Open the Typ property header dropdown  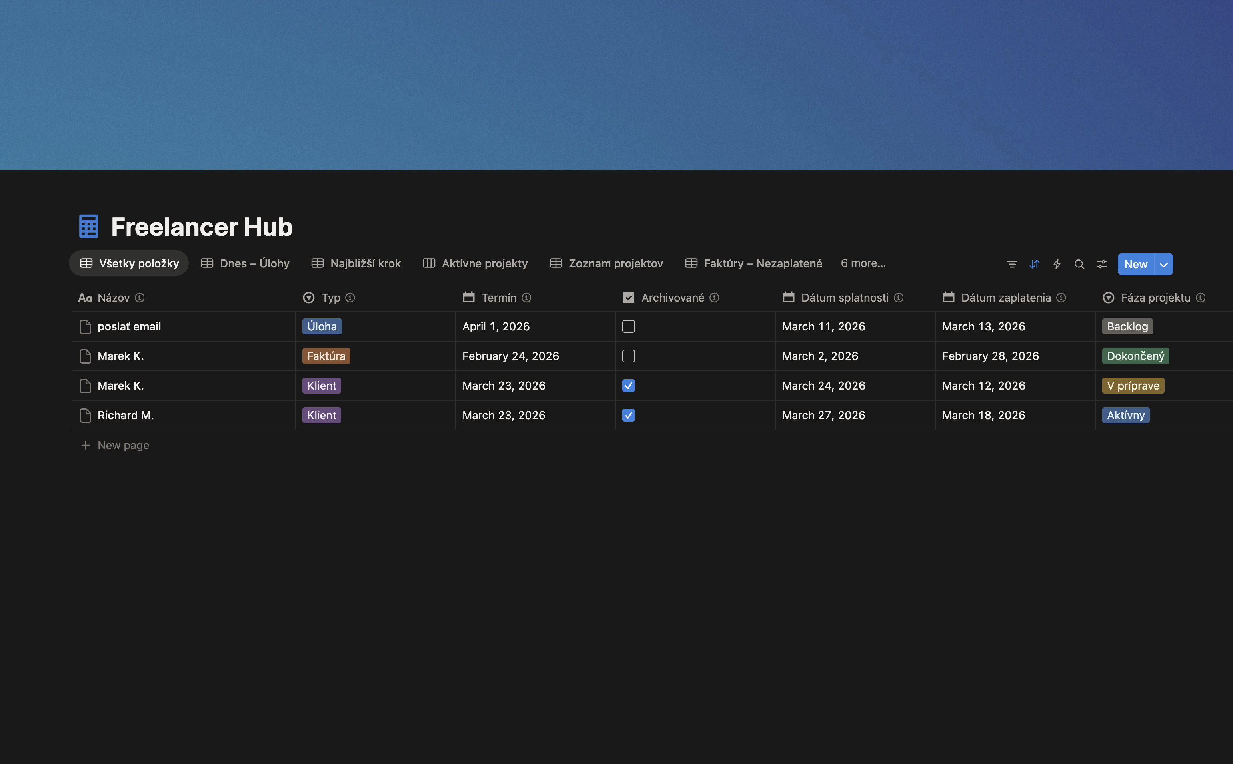309,298
